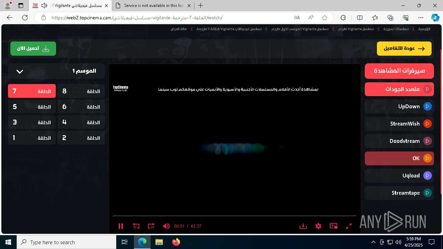Mute the video player volume
This screenshot has height=249, width=443.
point(166,226)
